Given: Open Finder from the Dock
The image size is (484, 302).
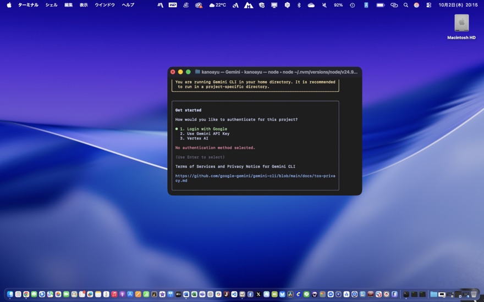Looking at the screenshot, I should click(x=10, y=294).
